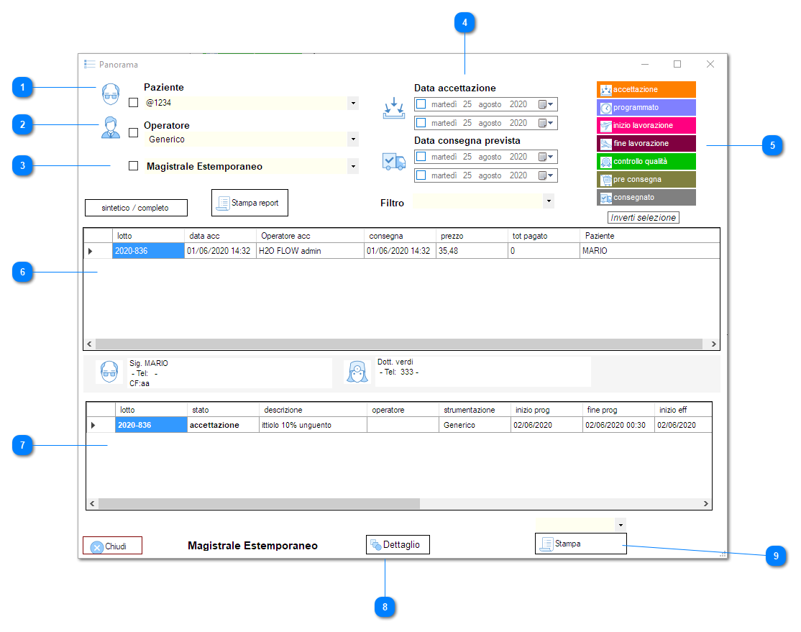Sort upper grid by tot pagato header

(544, 236)
